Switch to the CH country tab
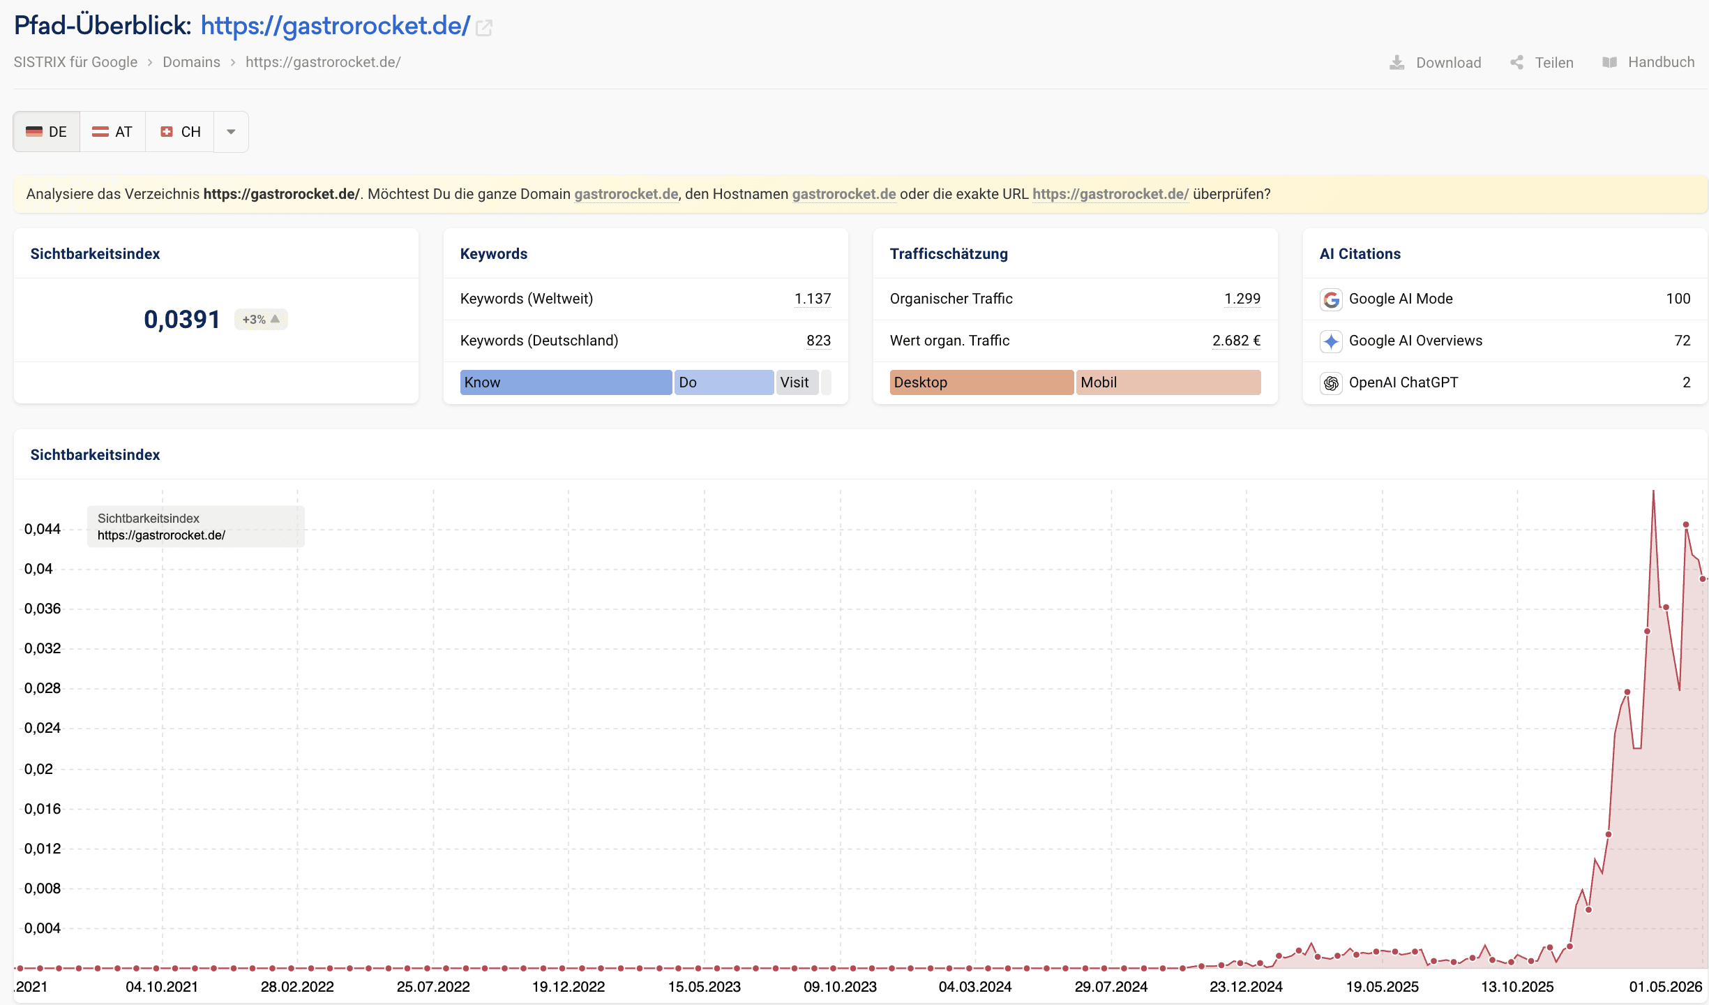This screenshot has width=1709, height=1005. pos(180,132)
